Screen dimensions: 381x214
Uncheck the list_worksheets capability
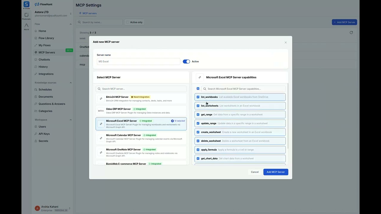[x=198, y=106]
